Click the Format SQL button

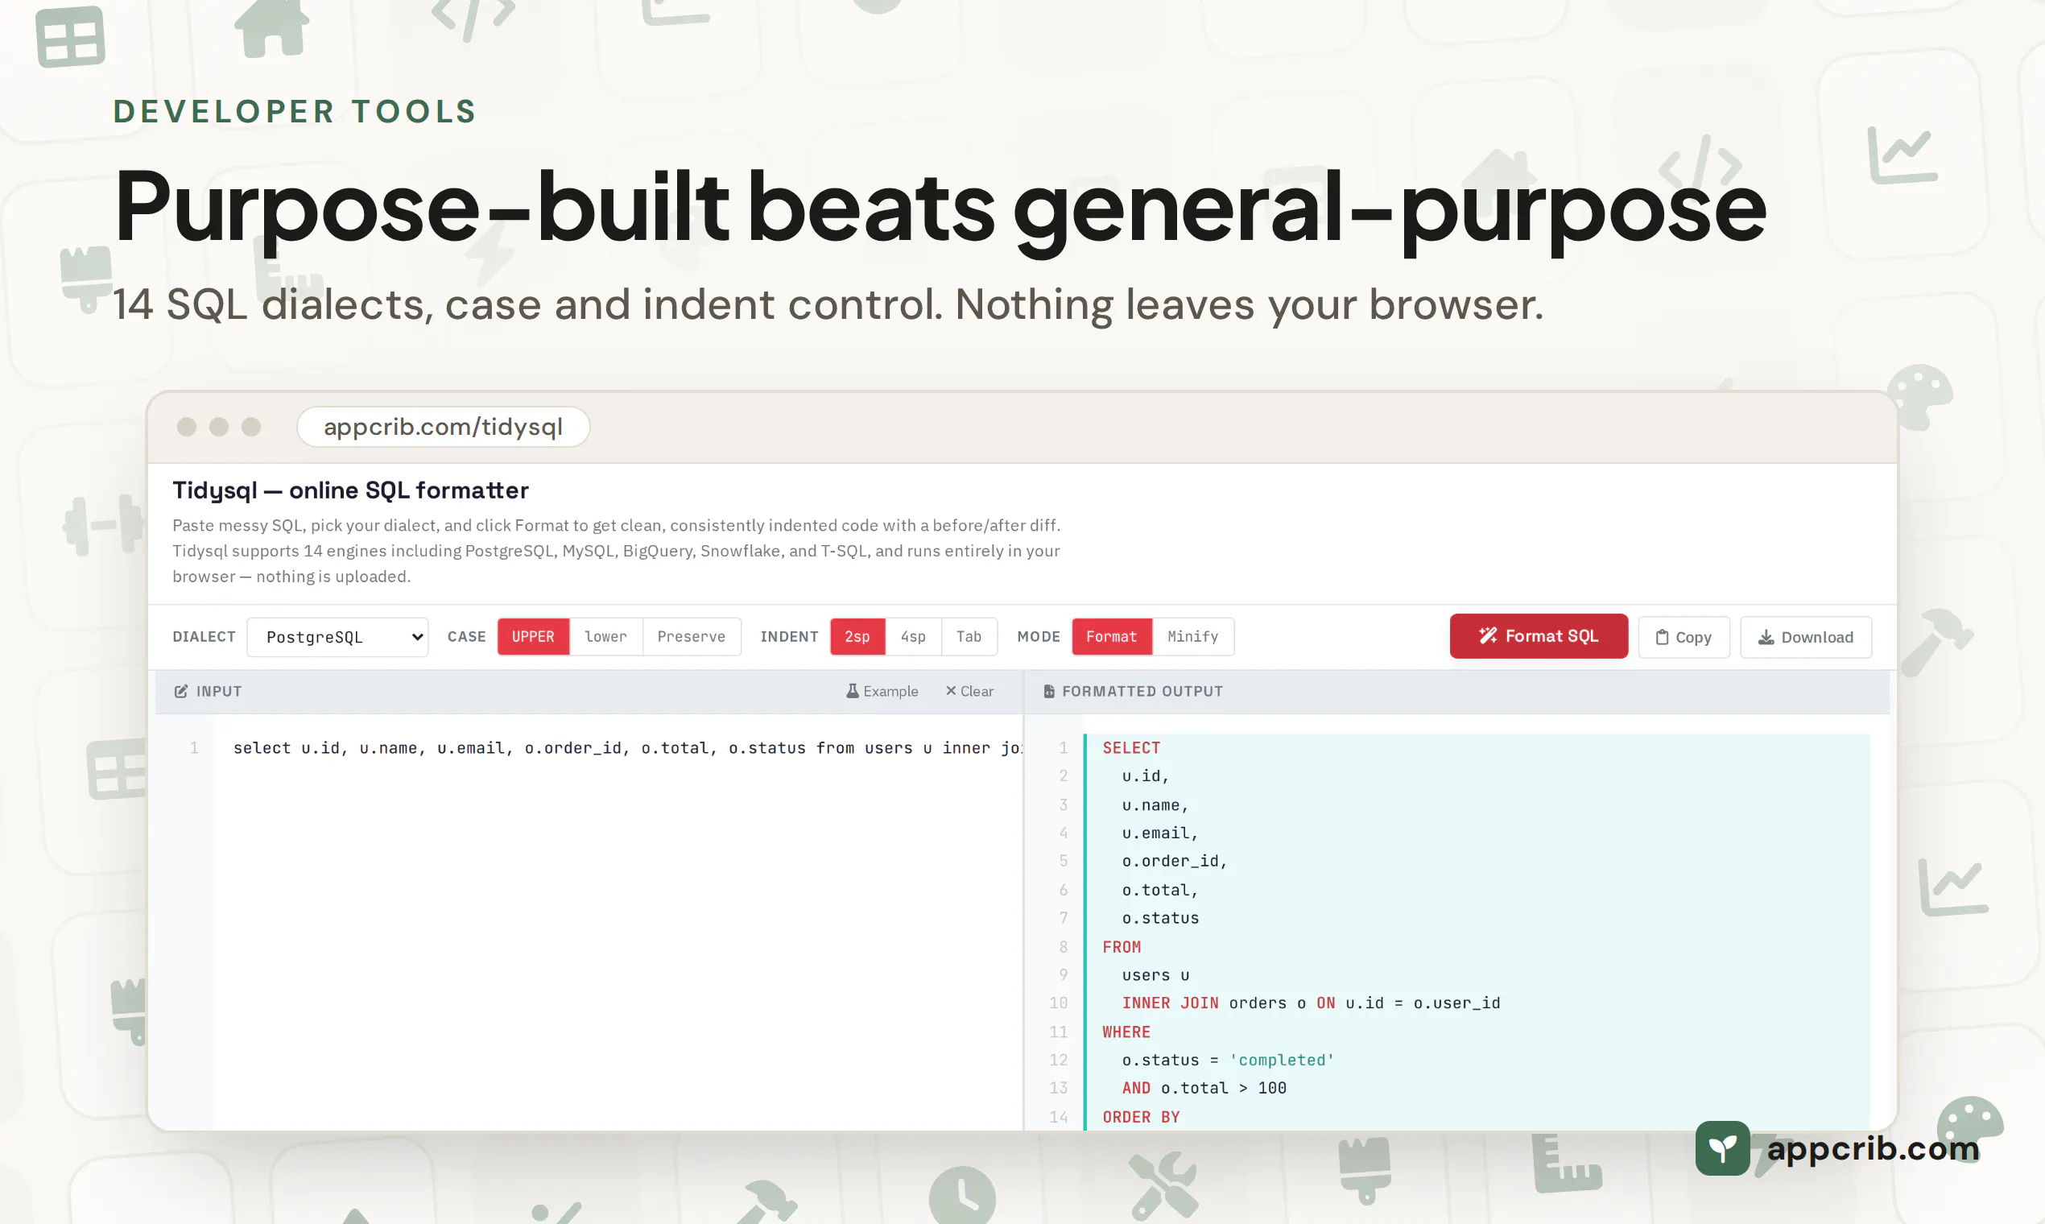point(1539,636)
